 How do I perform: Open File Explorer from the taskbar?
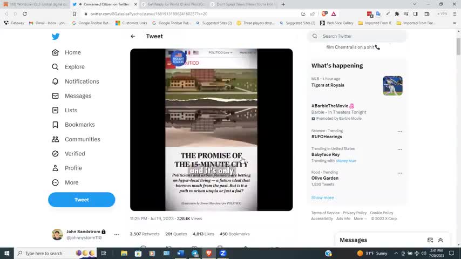tap(124, 253)
